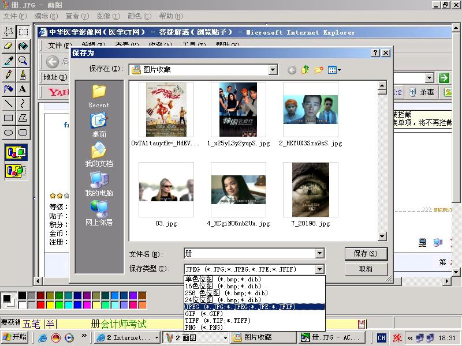
Task: Select PNG file type option
Action: [x=255, y=328]
